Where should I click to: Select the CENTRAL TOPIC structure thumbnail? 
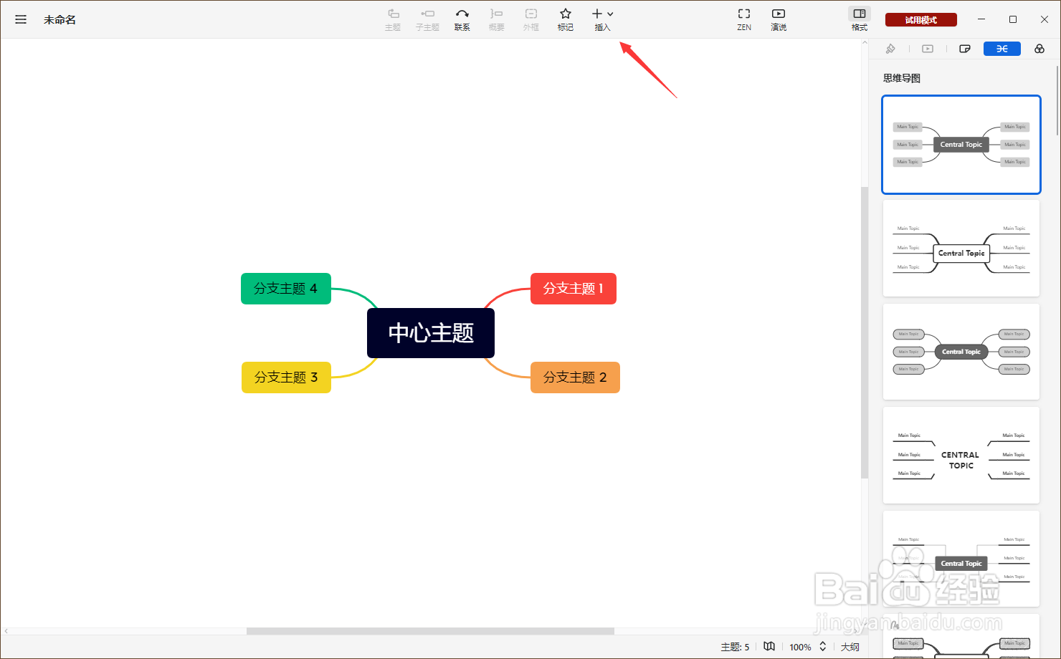click(961, 455)
